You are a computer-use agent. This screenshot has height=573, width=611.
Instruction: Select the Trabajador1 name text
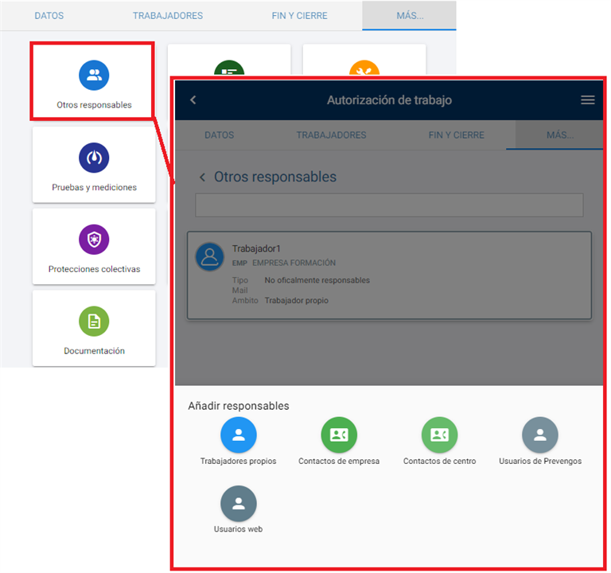click(x=256, y=248)
